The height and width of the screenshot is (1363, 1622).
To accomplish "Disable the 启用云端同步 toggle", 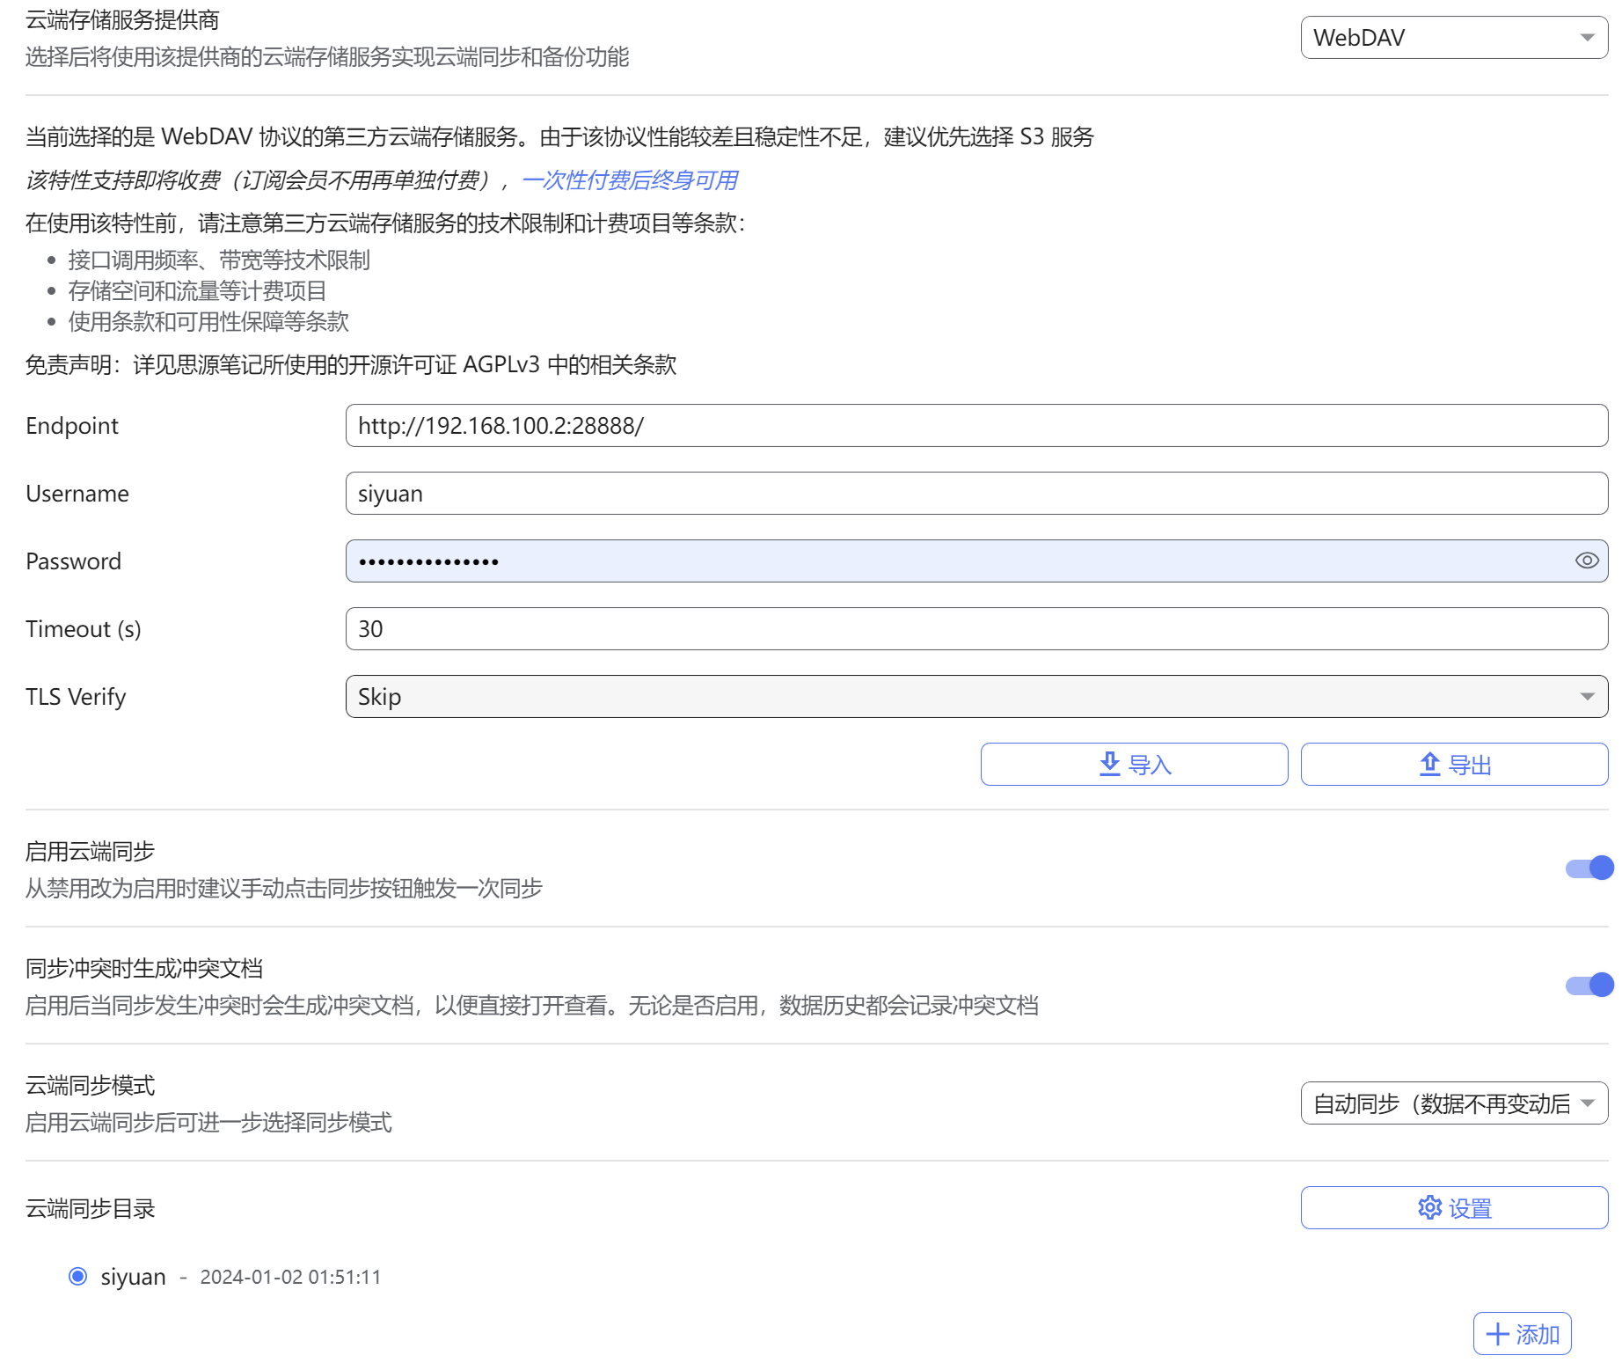I will pyautogui.click(x=1589, y=868).
